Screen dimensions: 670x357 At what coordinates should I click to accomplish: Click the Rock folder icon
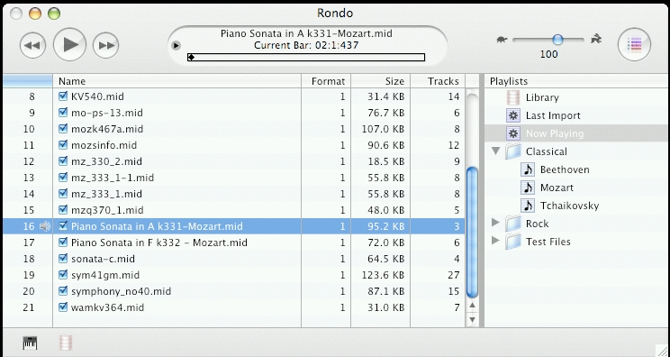coord(512,224)
